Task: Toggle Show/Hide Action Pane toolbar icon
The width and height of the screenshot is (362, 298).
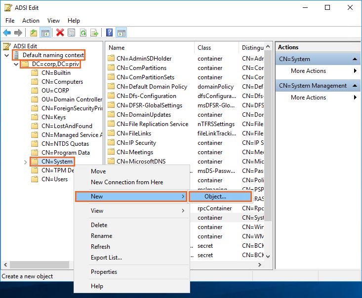Action: click(x=121, y=33)
